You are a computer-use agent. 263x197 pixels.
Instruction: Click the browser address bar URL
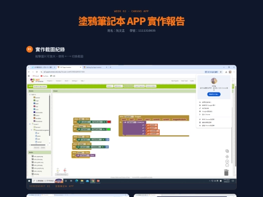[64, 72]
